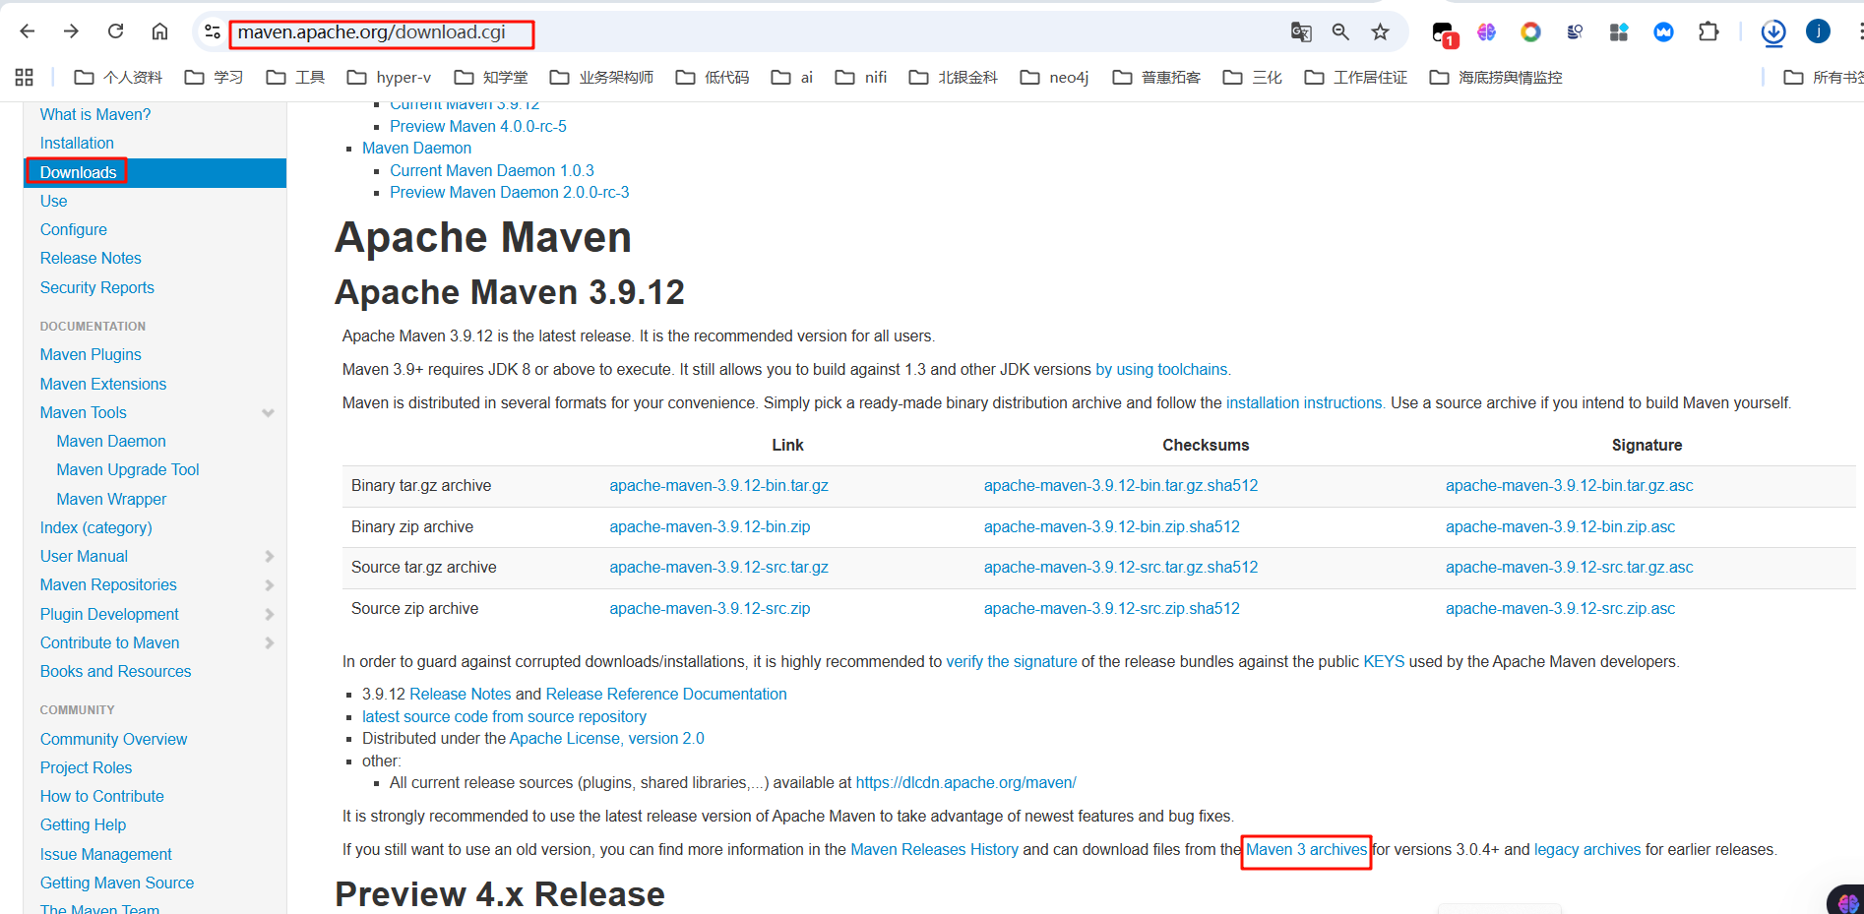Reload the Maven download page
Image resolution: width=1864 pixels, height=914 pixels.
click(x=115, y=31)
